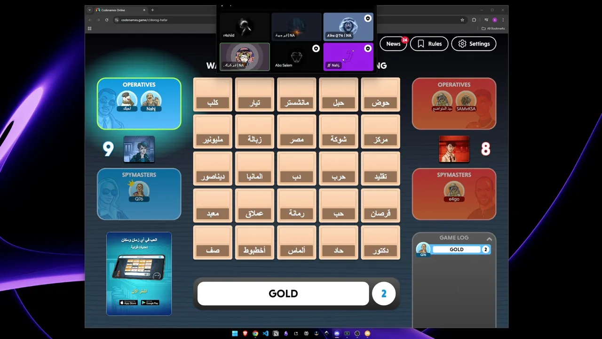Download the app from the App Store badge
This screenshot has height=339, width=602.
128,302
